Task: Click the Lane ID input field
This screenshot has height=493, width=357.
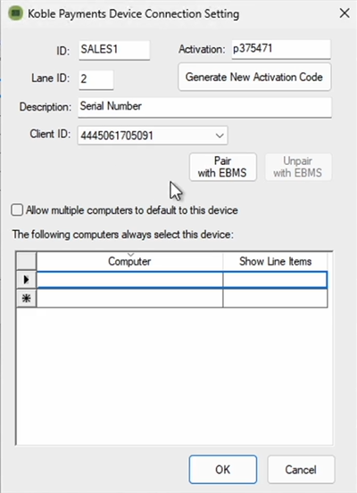Action: point(96,79)
